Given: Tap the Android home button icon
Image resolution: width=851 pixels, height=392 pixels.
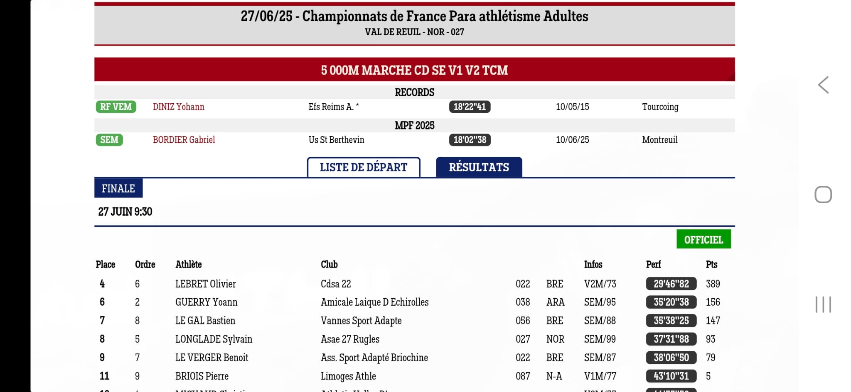Looking at the screenshot, I should [x=823, y=195].
